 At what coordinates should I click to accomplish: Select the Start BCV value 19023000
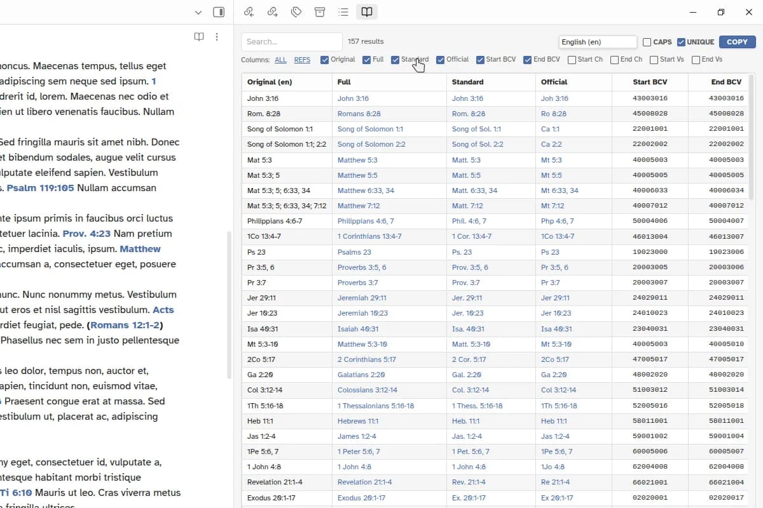(x=650, y=252)
